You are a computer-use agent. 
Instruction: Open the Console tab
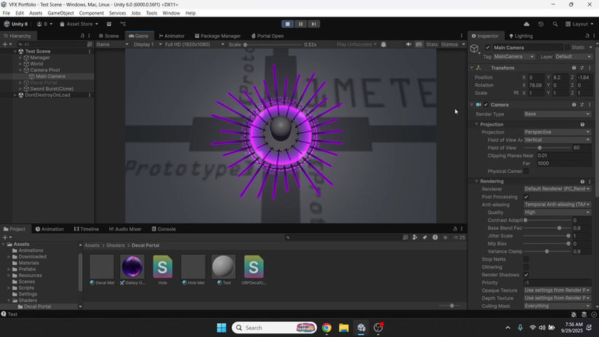pos(164,229)
